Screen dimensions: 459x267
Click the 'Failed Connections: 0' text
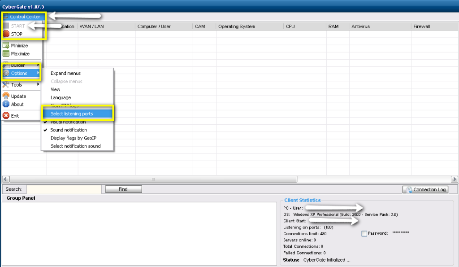click(x=304, y=253)
